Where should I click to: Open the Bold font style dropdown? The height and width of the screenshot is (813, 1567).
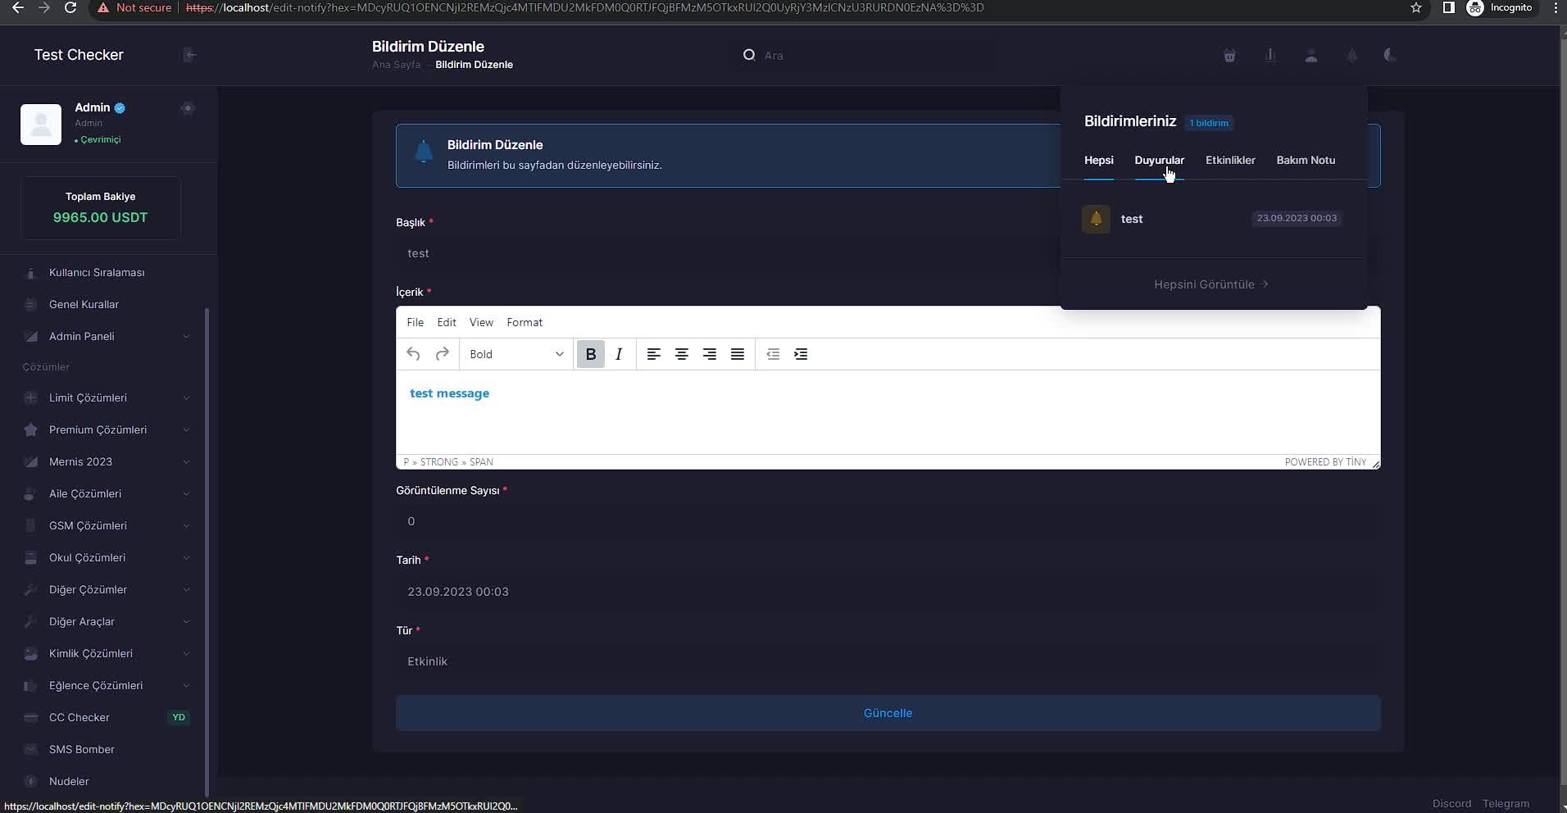coord(516,354)
